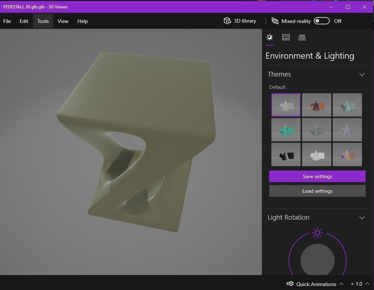374x290 pixels.
Task: Click the Light Rotation heading
Action: point(289,217)
